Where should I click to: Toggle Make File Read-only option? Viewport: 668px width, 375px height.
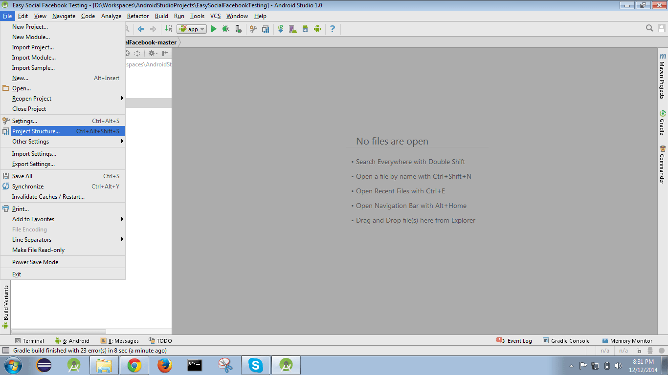point(63,250)
